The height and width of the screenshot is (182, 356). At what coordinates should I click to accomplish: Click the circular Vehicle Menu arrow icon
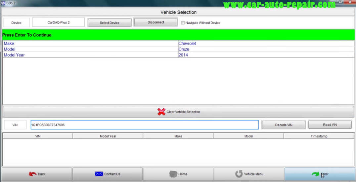point(239,174)
